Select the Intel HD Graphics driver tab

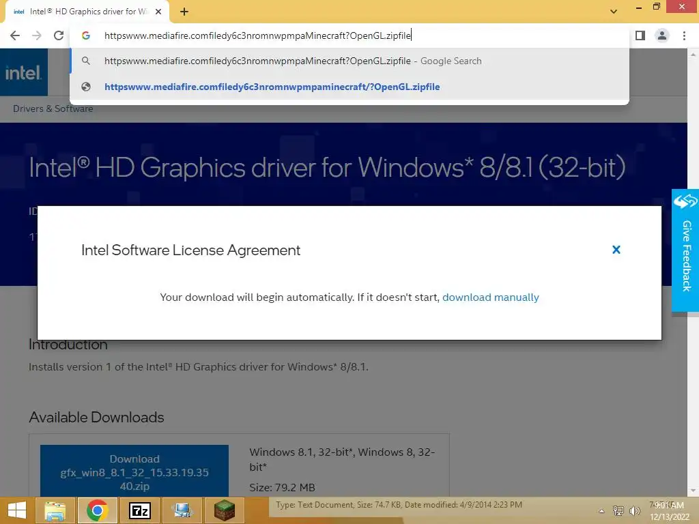point(87,12)
